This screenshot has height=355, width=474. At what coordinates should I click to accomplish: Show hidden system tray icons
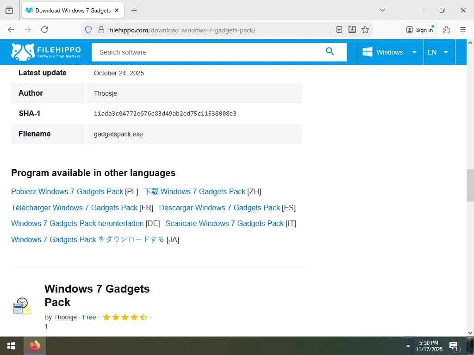click(x=408, y=346)
